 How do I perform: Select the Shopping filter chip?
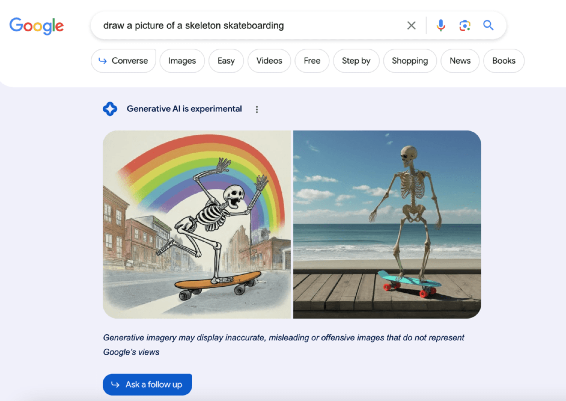[410, 61]
